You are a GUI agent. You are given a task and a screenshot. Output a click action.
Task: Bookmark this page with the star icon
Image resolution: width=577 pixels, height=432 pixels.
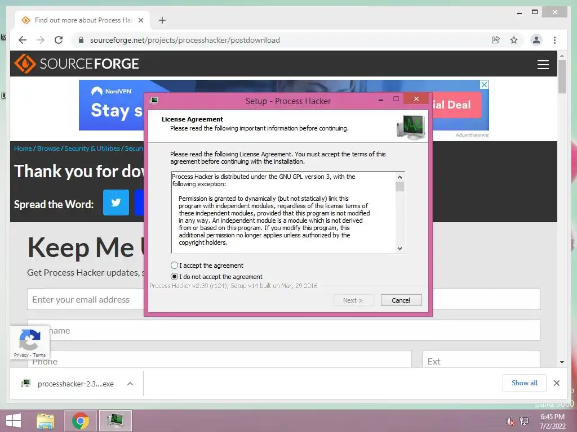coord(514,40)
